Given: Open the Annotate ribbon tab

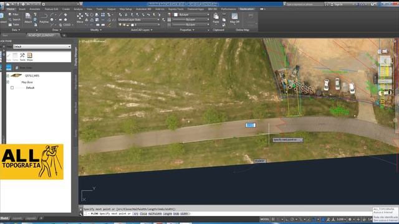Looking at the screenshot, I should 35,9.
